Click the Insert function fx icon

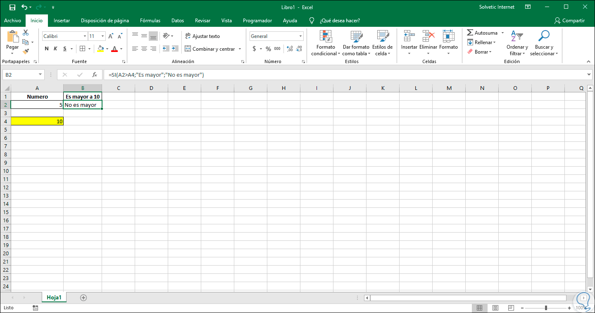click(95, 75)
